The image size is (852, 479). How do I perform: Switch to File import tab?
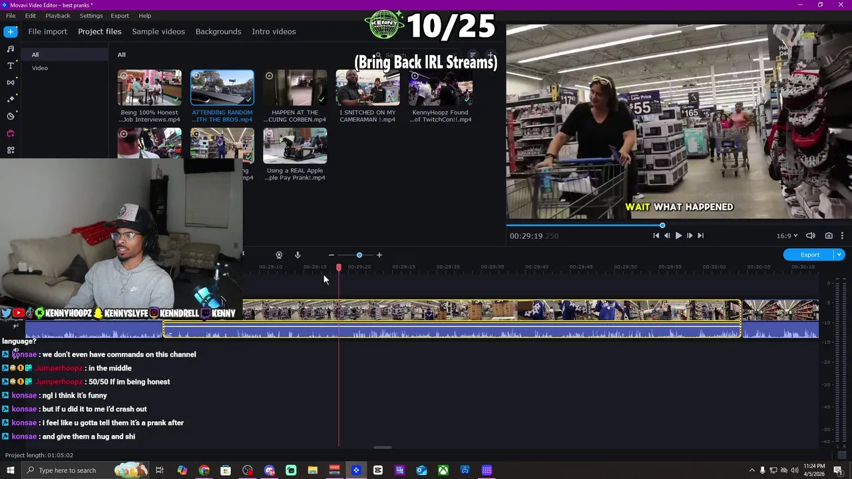click(x=47, y=31)
